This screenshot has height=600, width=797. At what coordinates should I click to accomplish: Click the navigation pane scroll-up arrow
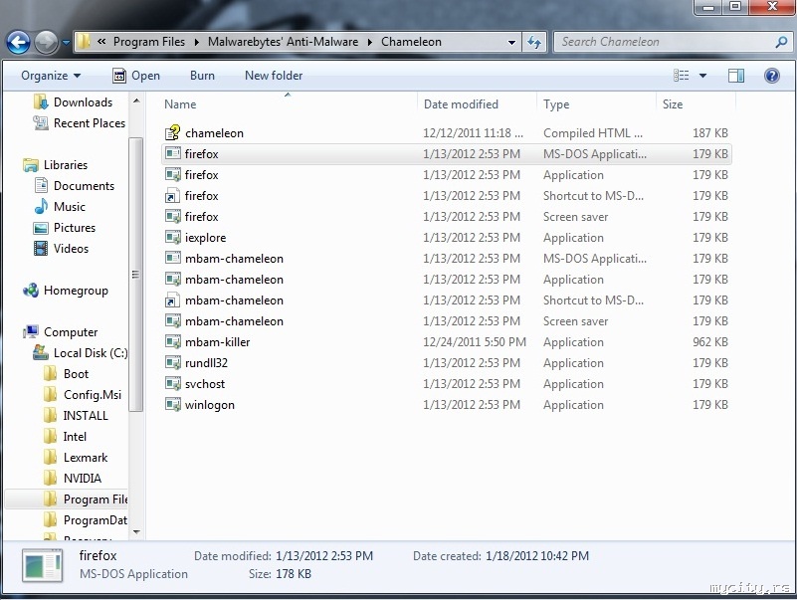coord(136,100)
